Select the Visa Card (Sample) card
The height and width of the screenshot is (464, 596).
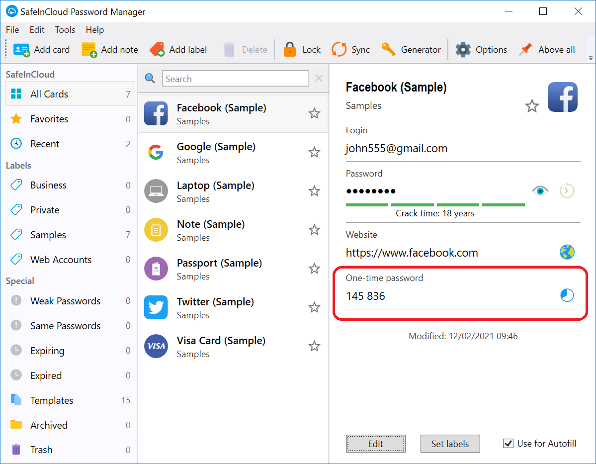tap(234, 347)
